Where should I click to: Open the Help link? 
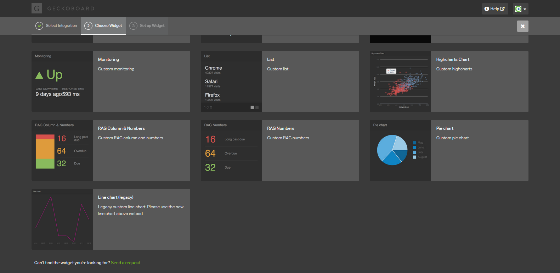click(494, 9)
